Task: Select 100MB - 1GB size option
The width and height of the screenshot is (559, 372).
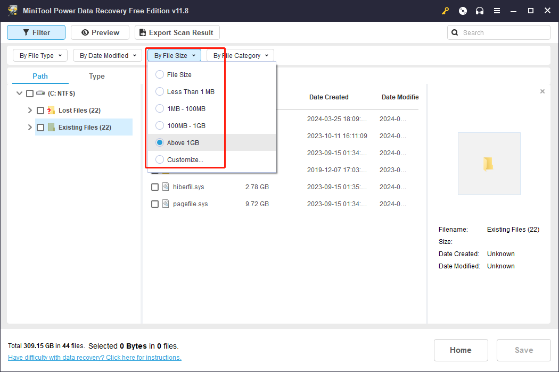Action: (x=160, y=125)
